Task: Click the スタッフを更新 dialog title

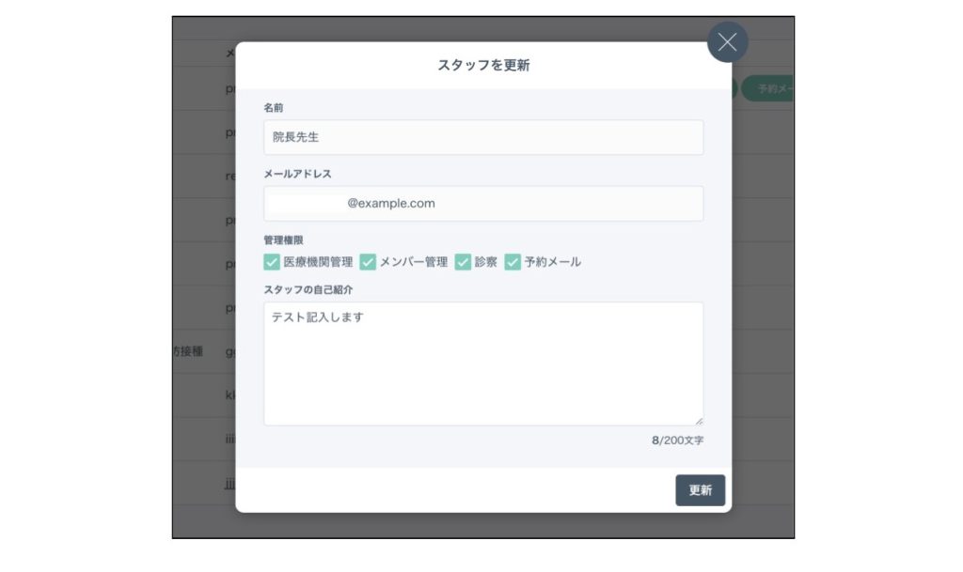Action: [483, 66]
